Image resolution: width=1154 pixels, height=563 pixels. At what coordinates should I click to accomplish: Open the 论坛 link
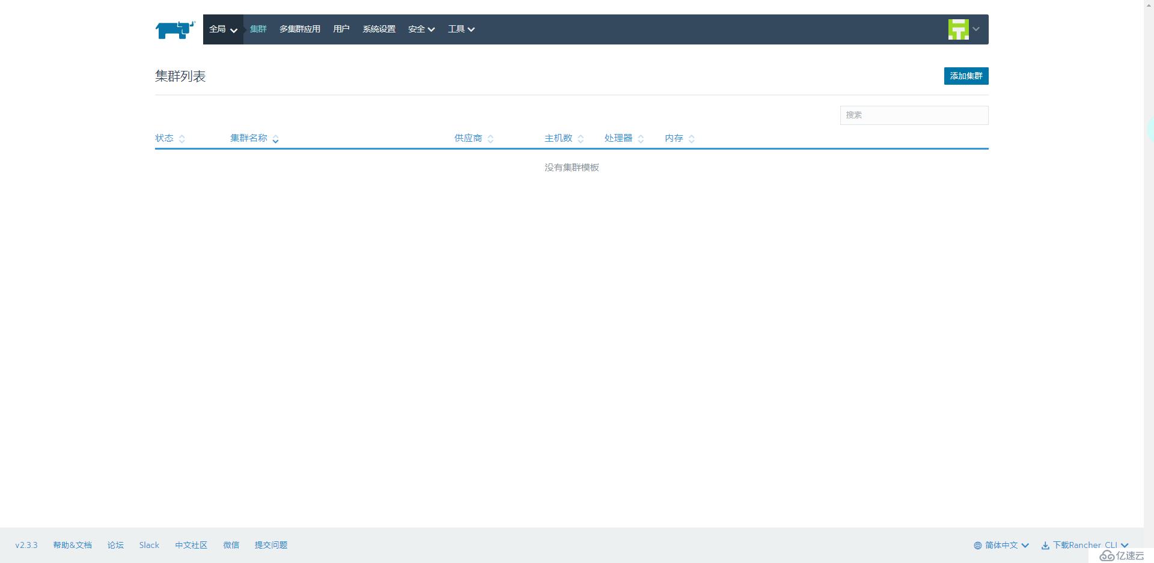click(115, 546)
